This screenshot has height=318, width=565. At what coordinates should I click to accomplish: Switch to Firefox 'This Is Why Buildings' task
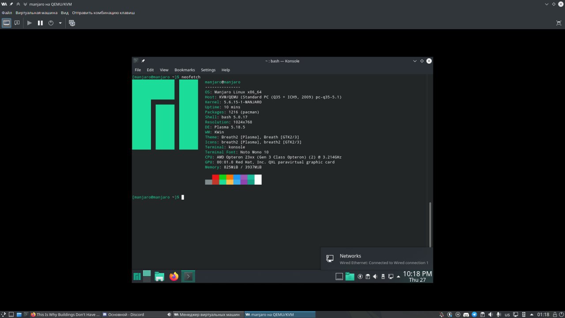coord(65,314)
